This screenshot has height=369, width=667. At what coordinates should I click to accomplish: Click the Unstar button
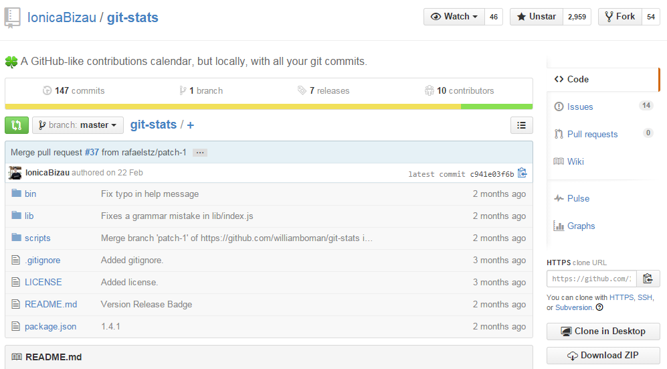coord(537,17)
